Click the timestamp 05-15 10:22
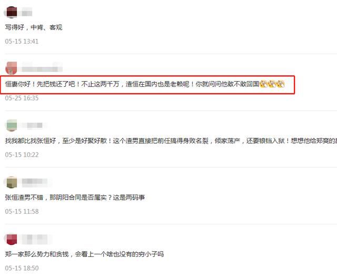Image resolution: width=337 pixels, height=278 pixels. 22,155
